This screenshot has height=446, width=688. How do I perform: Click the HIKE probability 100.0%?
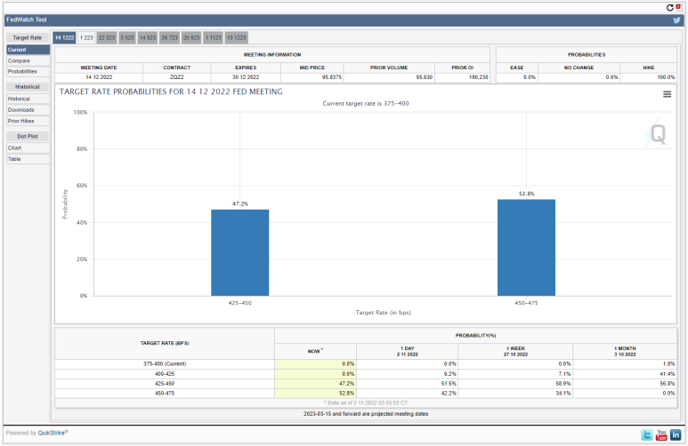(x=666, y=77)
